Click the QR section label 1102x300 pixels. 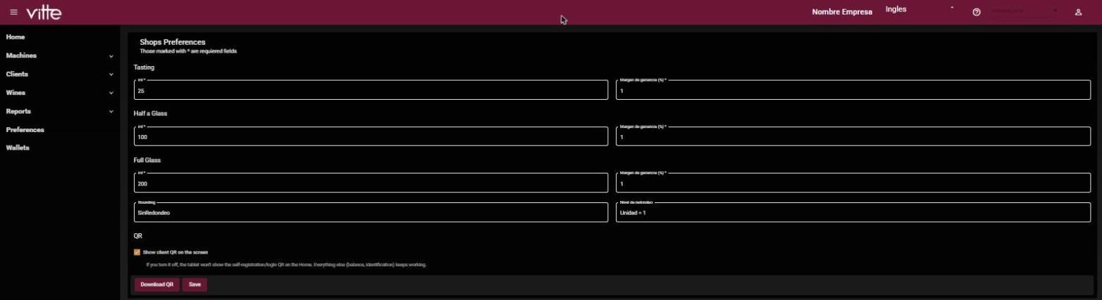tap(138, 236)
